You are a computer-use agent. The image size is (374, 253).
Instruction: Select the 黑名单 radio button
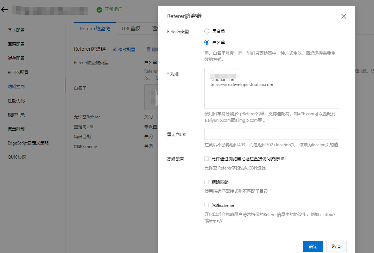(207, 31)
